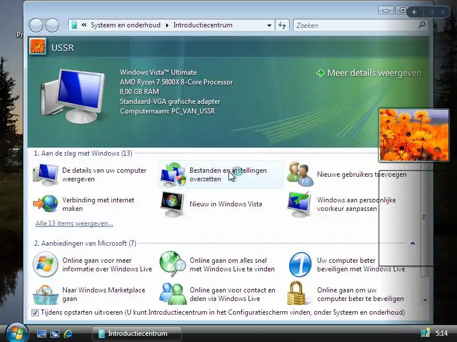Show desktop via quick launch icon
Screen dimensions: 457x342
tap(41, 333)
